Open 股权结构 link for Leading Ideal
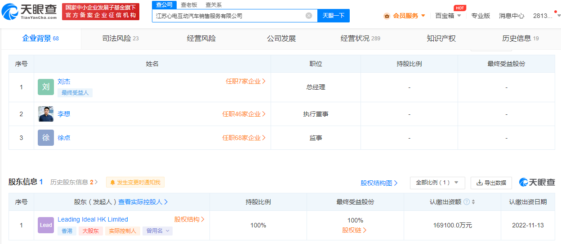 point(189,219)
